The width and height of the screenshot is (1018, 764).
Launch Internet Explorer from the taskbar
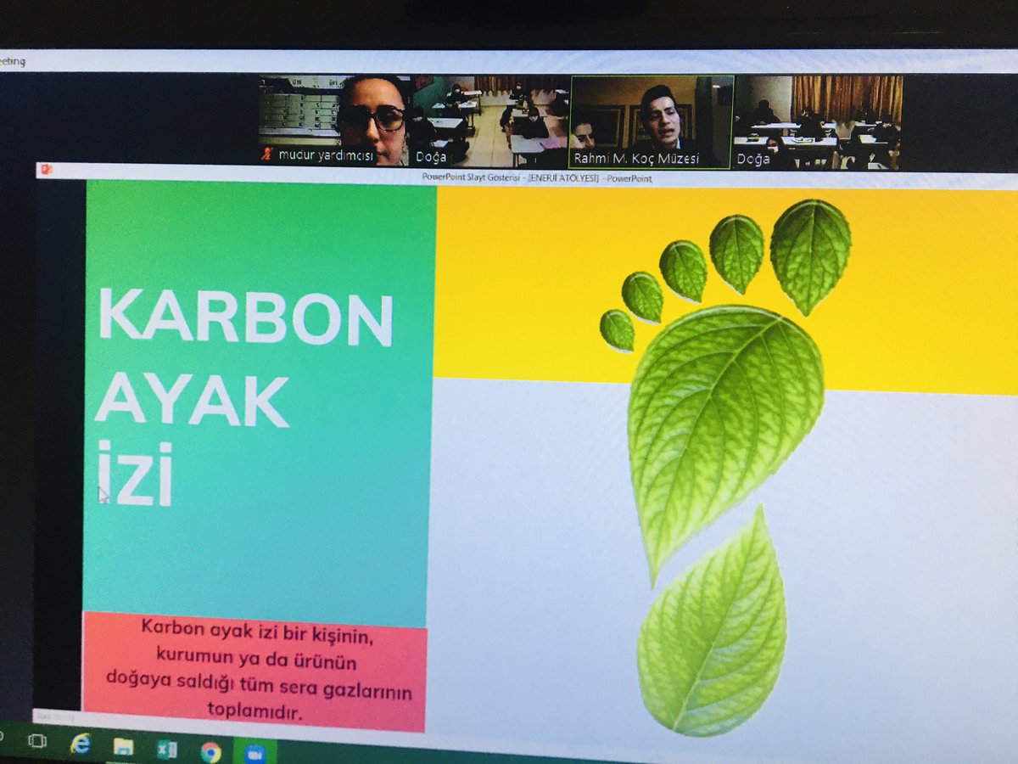coord(81,744)
